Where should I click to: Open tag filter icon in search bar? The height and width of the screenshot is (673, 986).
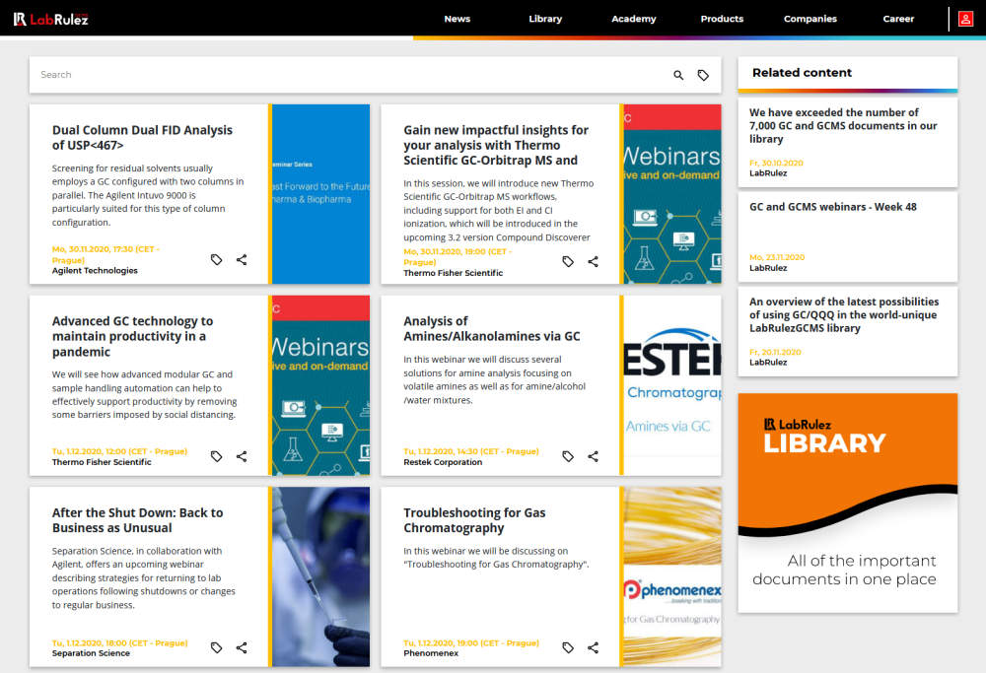(703, 75)
